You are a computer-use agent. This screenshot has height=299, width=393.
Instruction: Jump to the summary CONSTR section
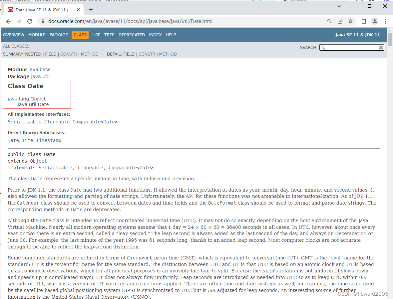point(69,54)
